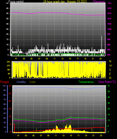Click hour 21 below the wind speed chart

(93, 59)
